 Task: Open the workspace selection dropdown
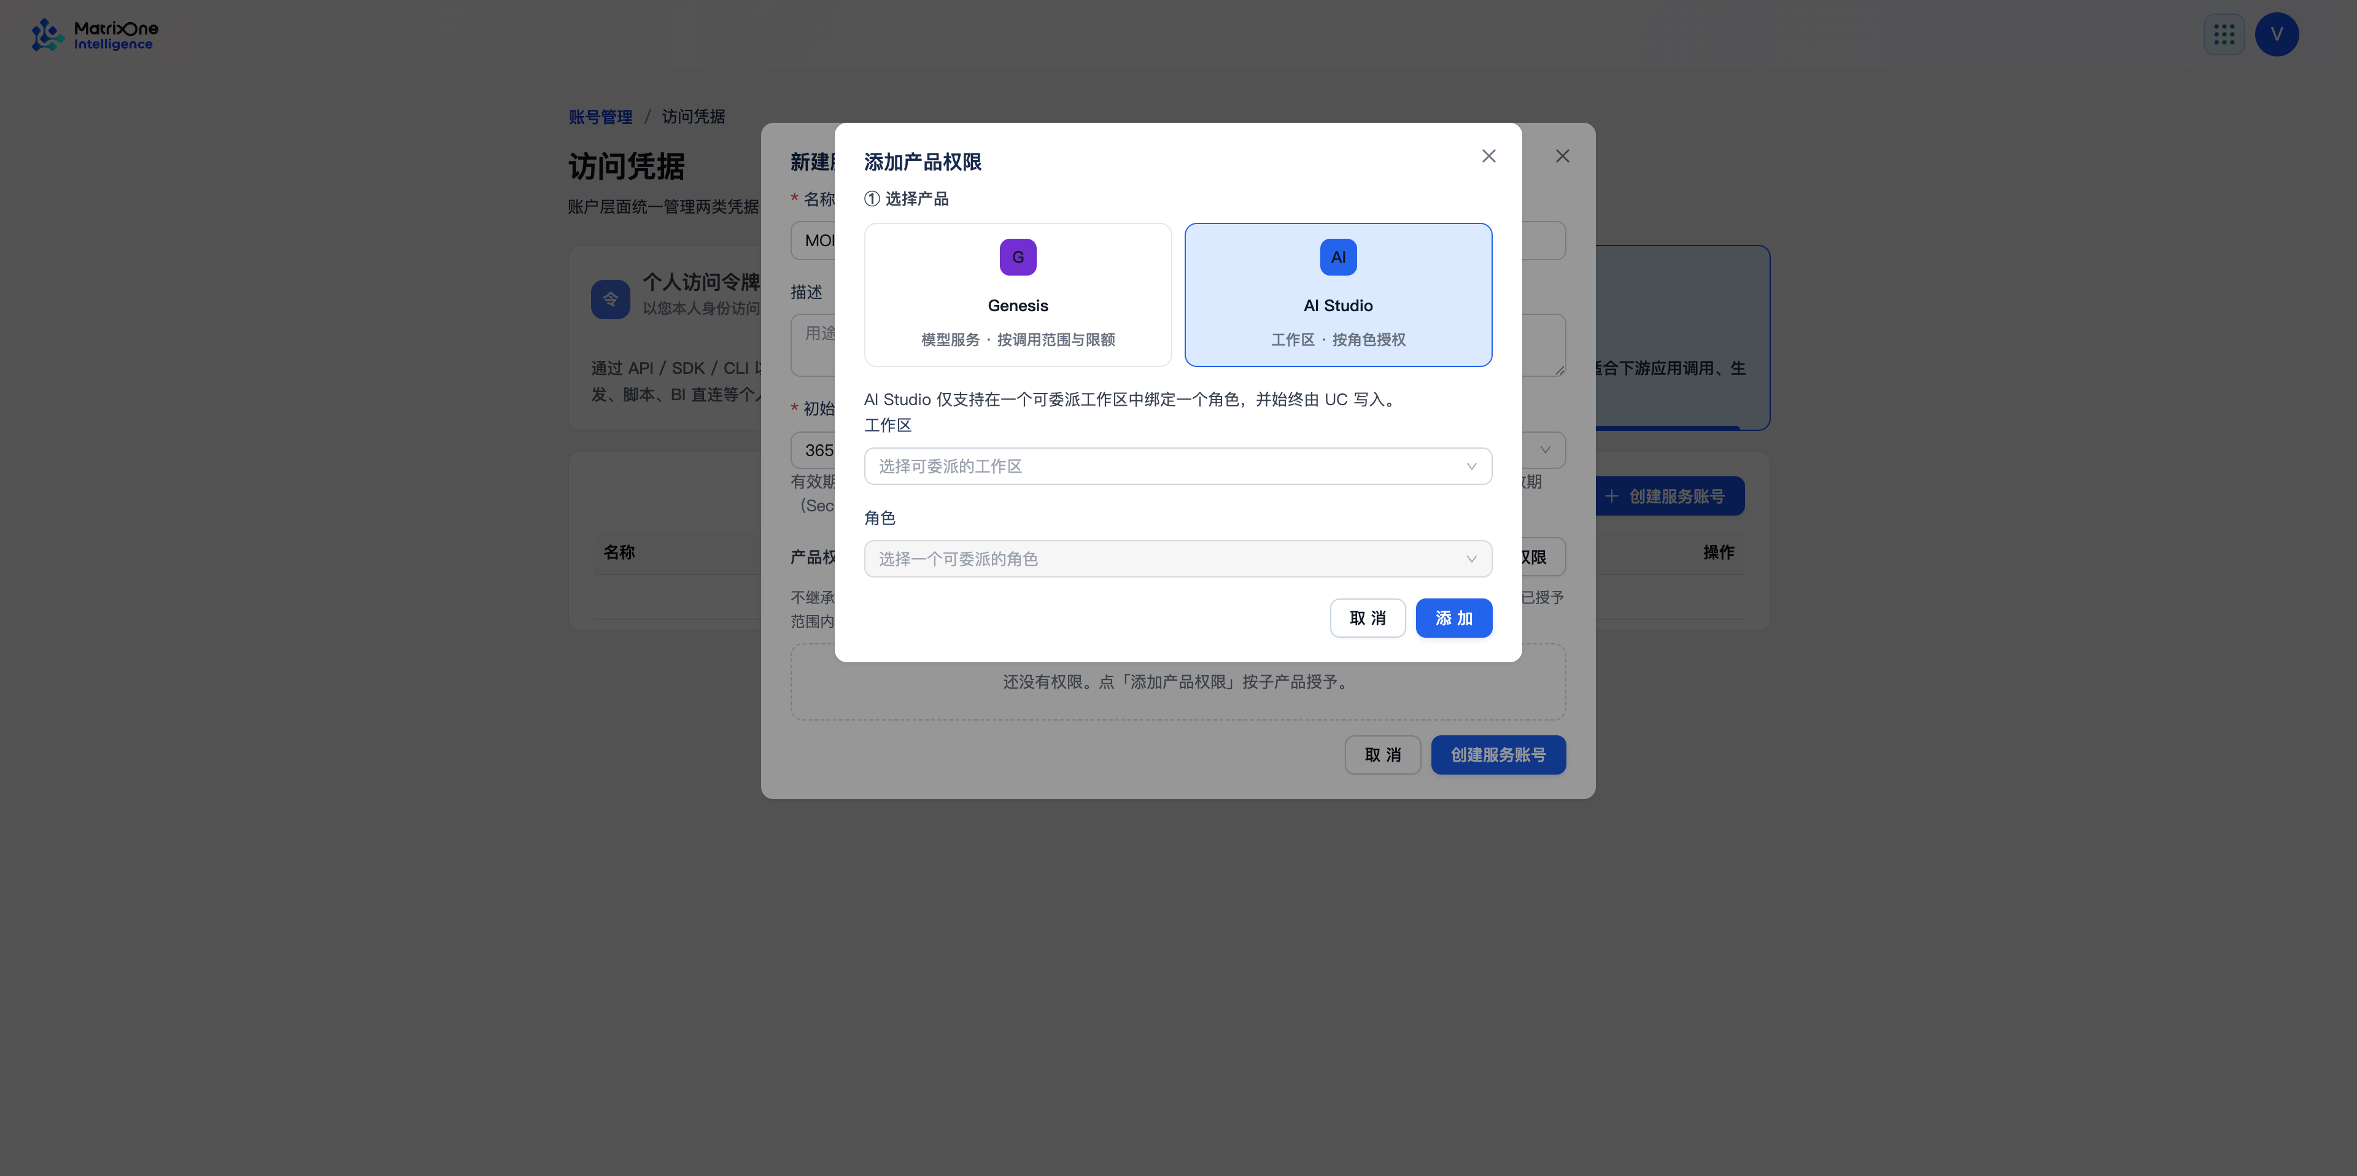pyautogui.click(x=1178, y=466)
